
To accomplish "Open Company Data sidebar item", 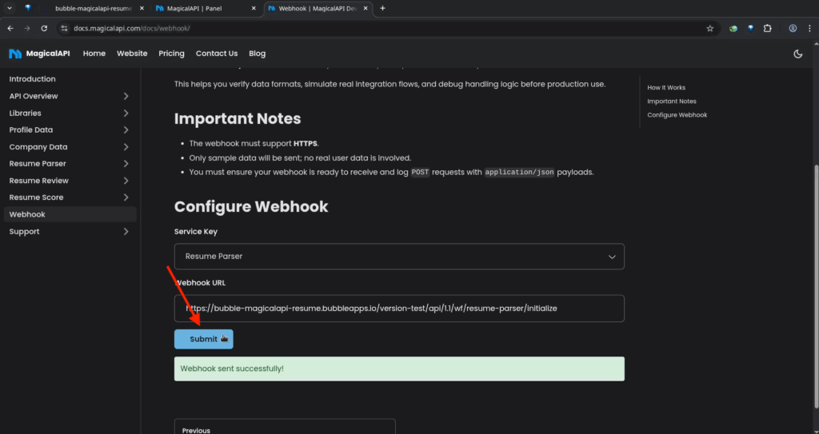I will point(38,147).
